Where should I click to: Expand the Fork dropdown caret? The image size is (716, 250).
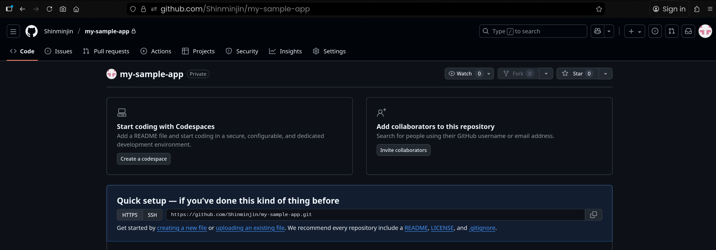(546, 74)
